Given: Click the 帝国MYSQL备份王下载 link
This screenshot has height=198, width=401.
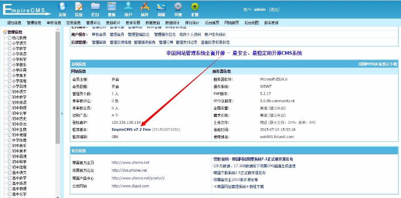Looking at the screenshot, I should (377, 65).
